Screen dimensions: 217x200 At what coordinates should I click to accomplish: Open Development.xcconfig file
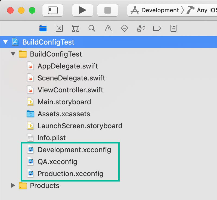(x=74, y=150)
